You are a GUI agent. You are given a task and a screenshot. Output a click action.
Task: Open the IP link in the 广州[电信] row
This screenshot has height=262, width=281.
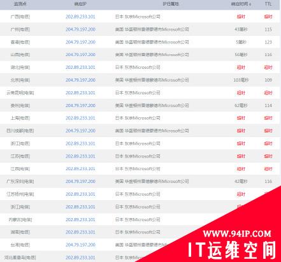point(80,29)
